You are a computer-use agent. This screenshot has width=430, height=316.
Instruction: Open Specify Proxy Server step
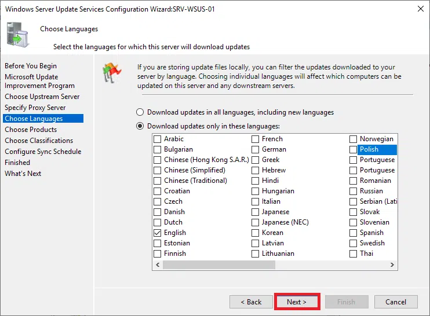tap(35, 108)
